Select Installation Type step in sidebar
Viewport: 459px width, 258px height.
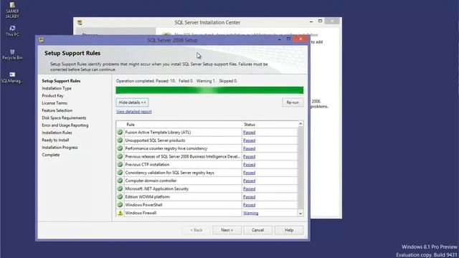pyautogui.click(x=57, y=88)
